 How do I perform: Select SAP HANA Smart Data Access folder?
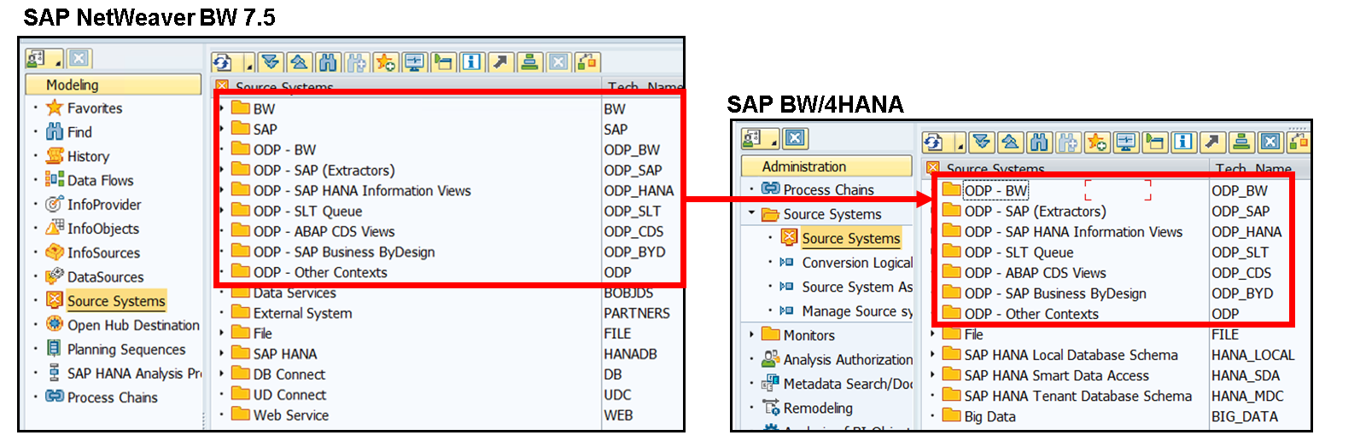coord(1046,375)
